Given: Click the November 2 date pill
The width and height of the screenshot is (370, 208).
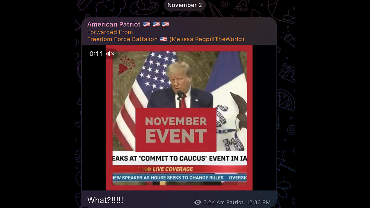Looking at the screenshot, I should tap(185, 5).
